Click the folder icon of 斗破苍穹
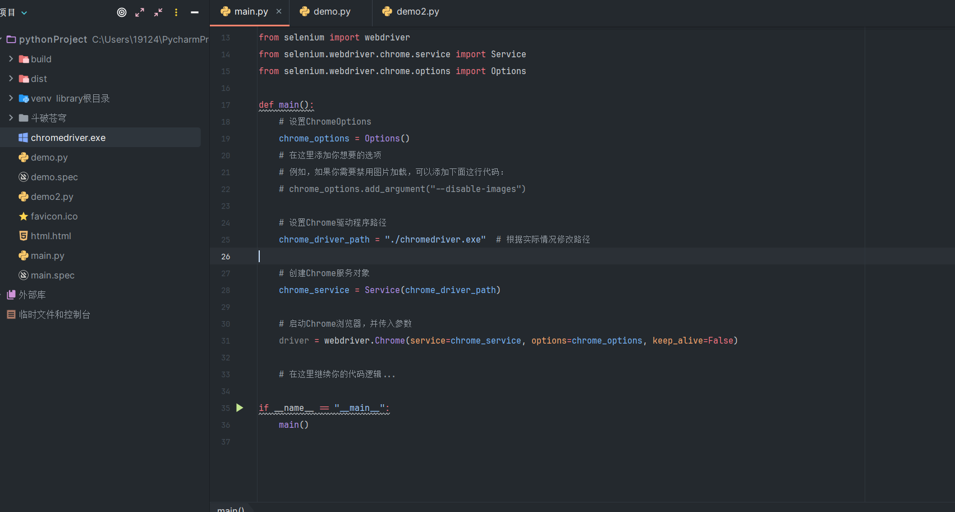The image size is (955, 512). click(24, 118)
